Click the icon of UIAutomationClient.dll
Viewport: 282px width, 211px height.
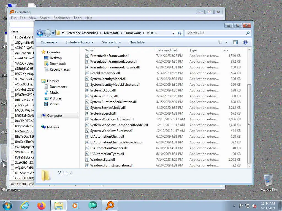click(x=87, y=137)
